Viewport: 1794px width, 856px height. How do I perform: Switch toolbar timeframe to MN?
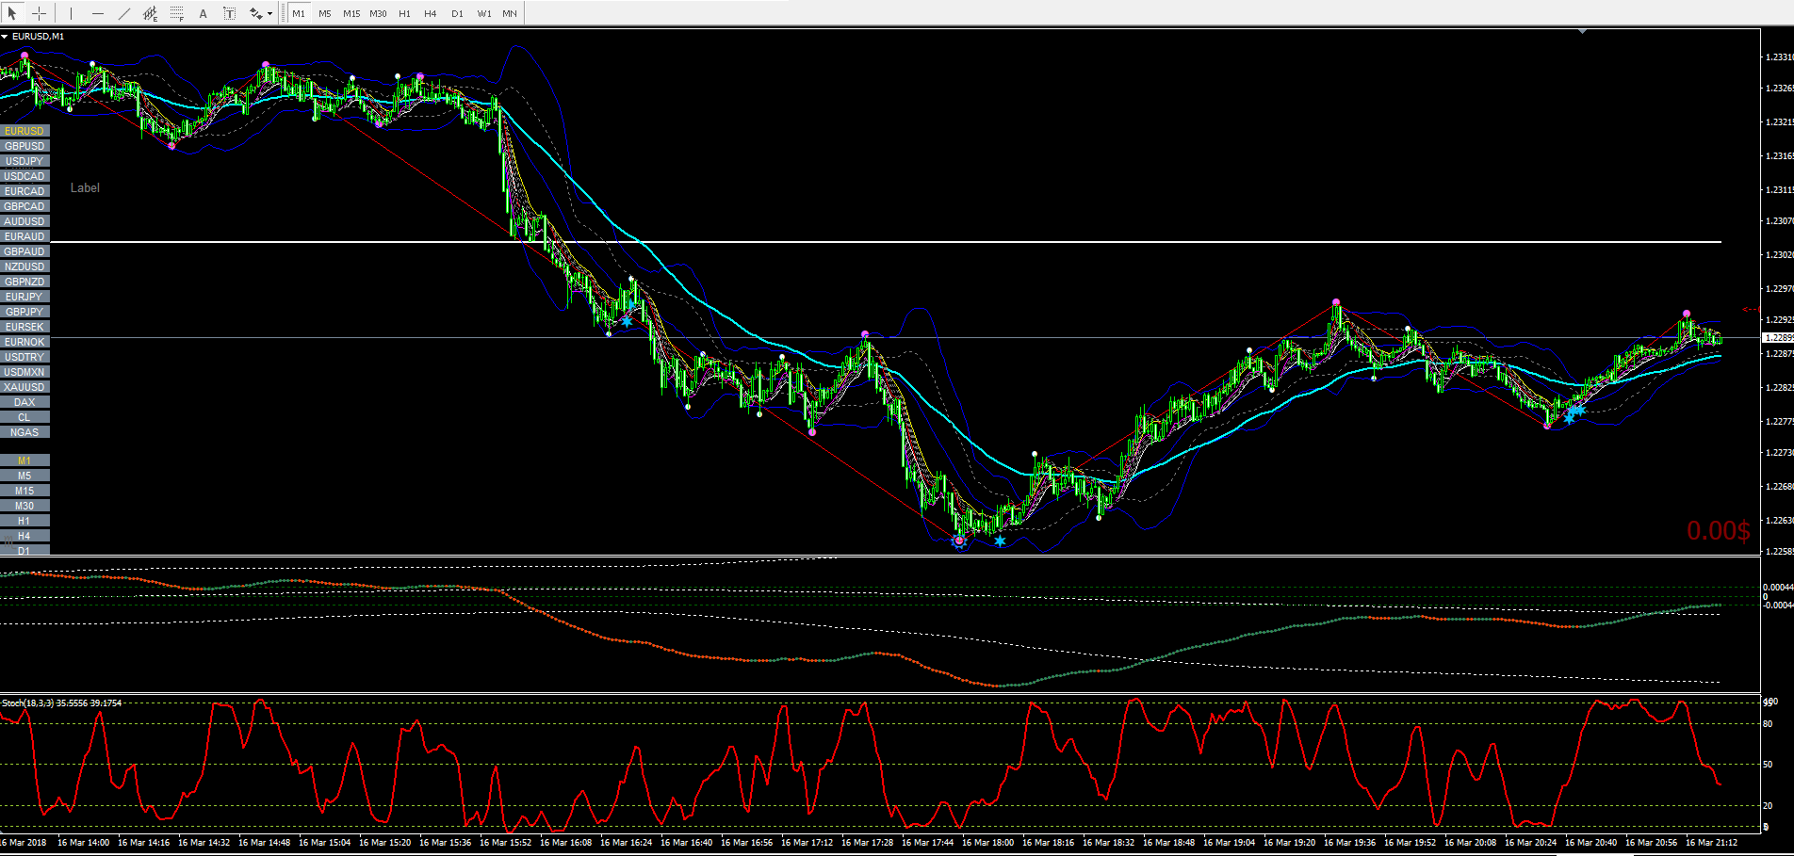coord(510,13)
